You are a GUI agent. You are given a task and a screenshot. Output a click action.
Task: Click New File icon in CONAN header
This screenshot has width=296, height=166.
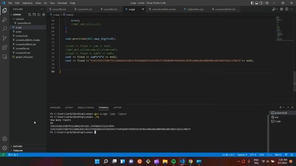point(30,14)
